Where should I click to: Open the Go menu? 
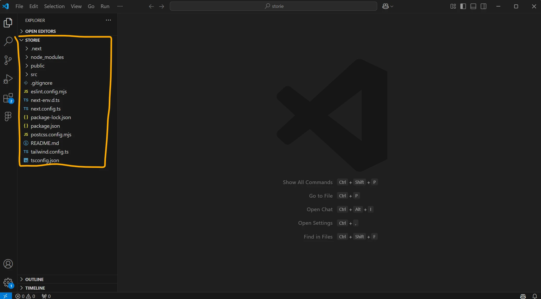(x=91, y=6)
